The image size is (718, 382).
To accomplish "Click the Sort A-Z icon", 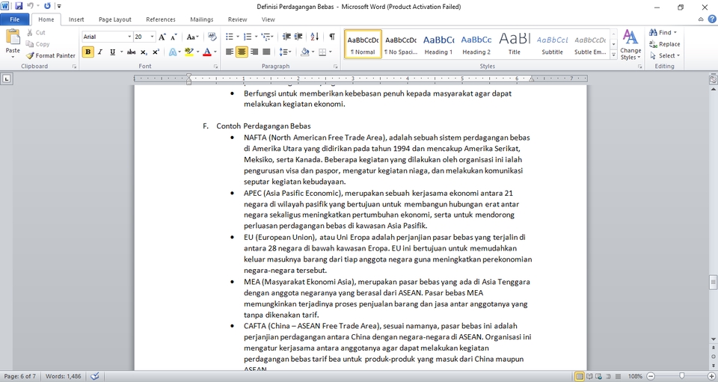I will 315,37.
